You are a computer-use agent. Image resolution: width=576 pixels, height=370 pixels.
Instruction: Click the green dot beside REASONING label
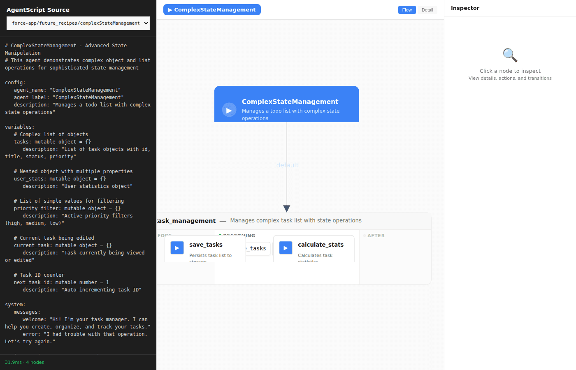click(220, 235)
